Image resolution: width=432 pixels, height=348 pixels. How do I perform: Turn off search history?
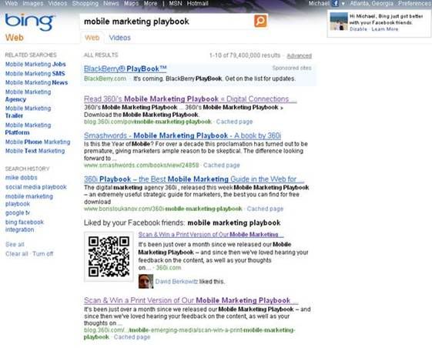[x=42, y=254]
